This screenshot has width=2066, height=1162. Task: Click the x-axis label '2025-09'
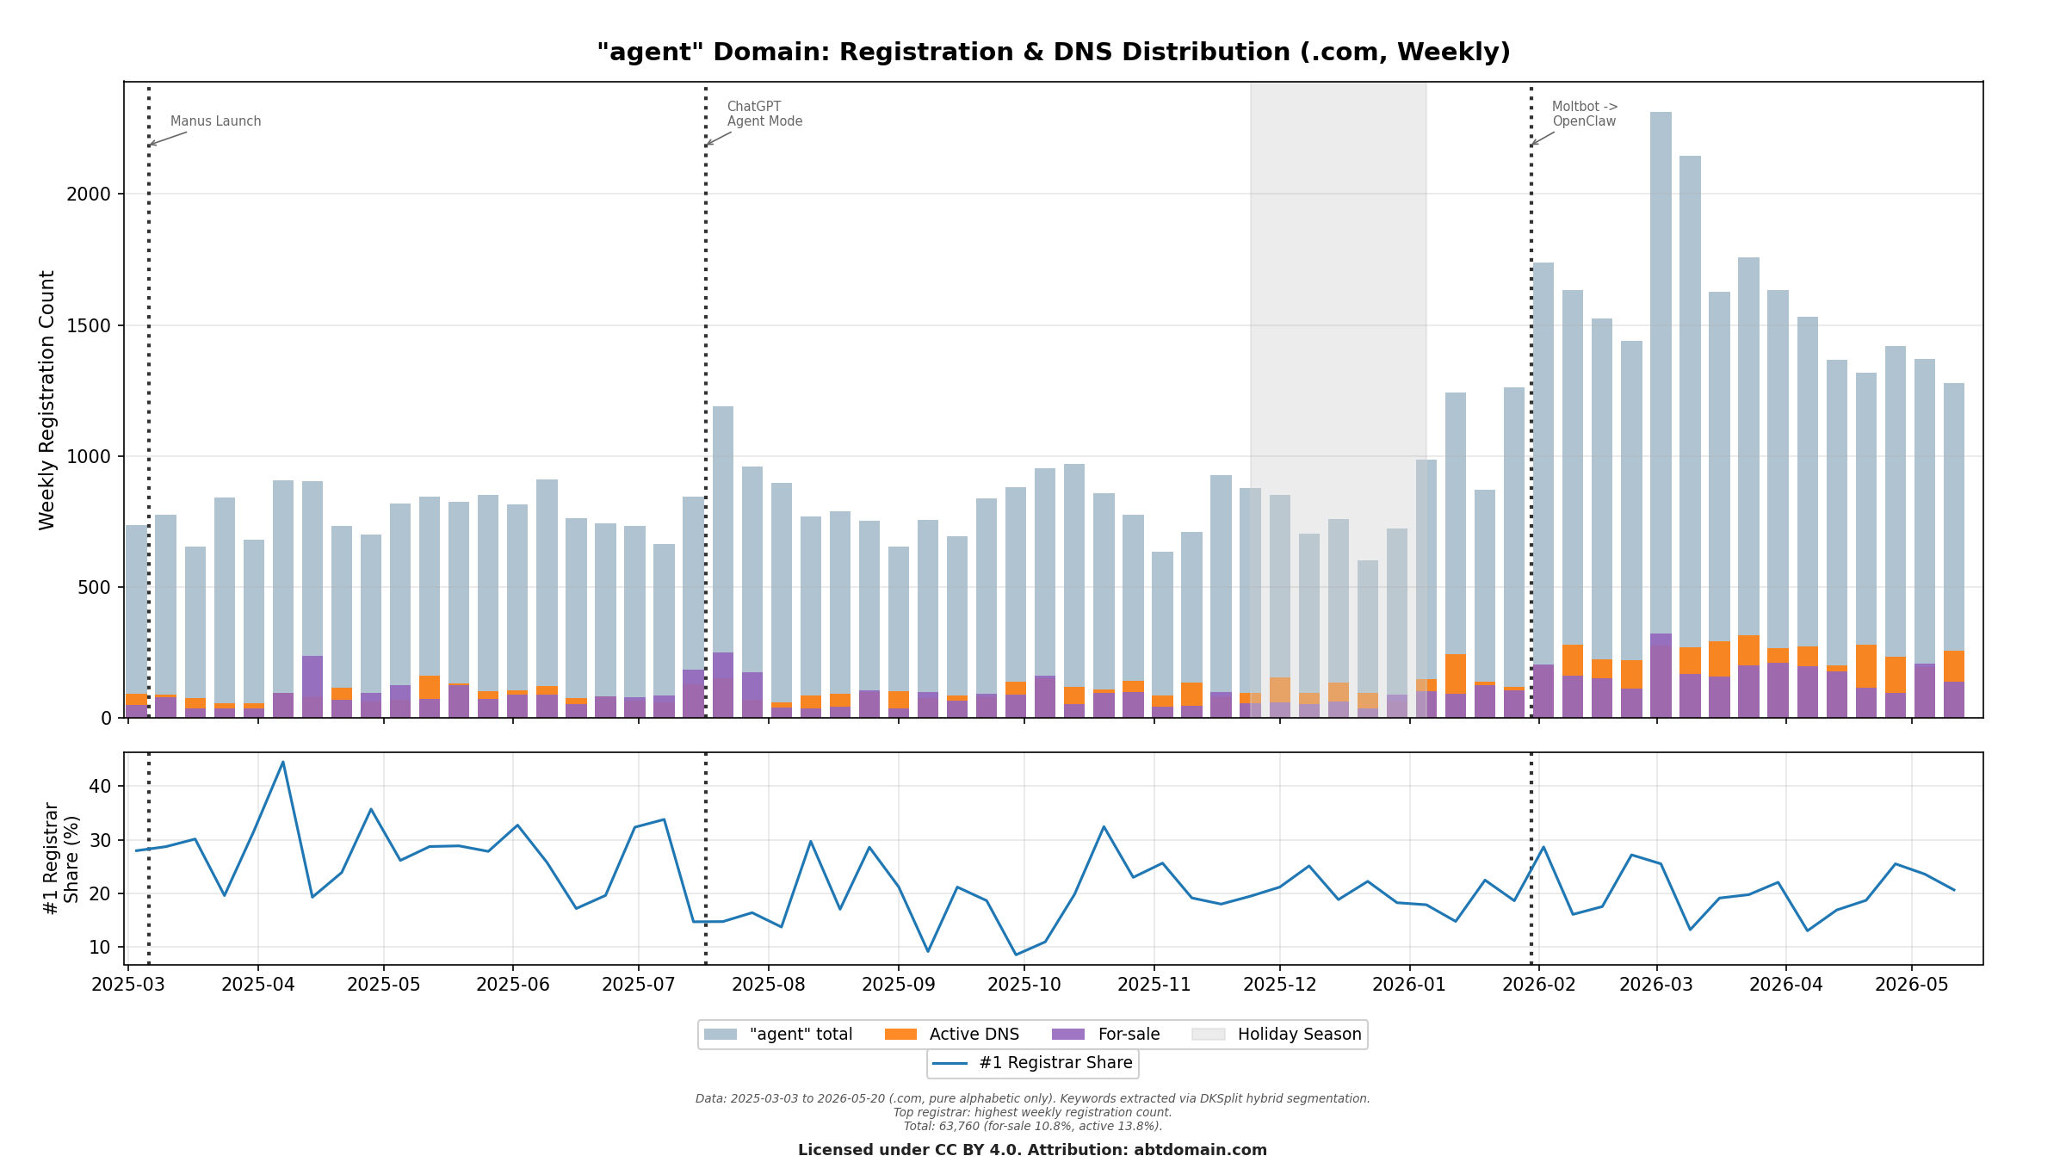(x=899, y=985)
